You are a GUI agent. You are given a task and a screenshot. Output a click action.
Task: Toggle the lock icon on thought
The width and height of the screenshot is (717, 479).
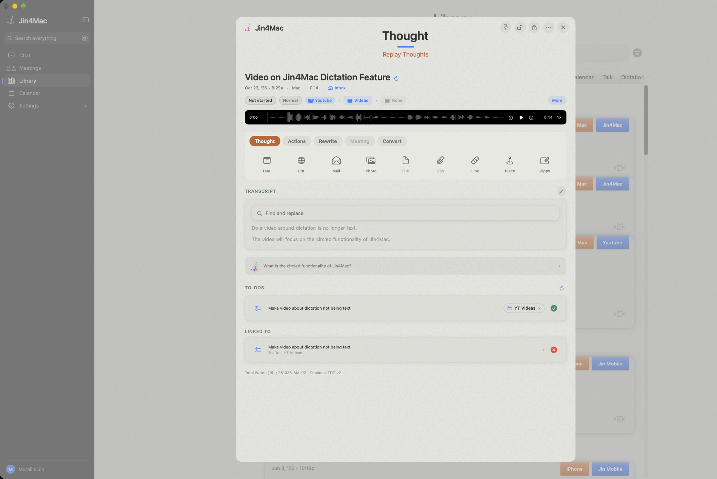point(520,27)
